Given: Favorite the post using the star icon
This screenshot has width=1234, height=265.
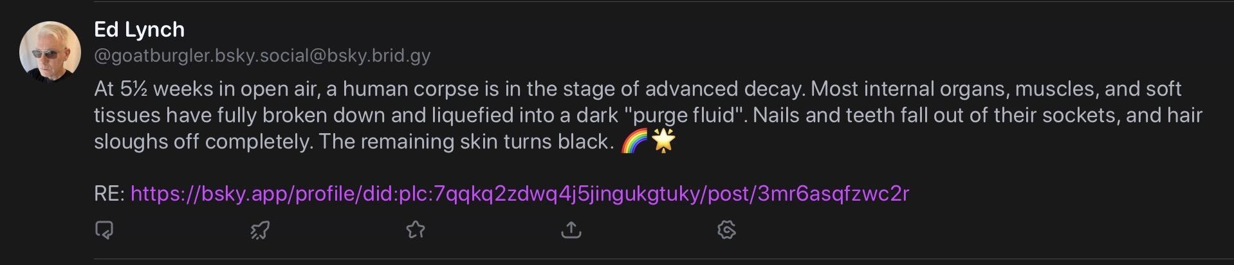Looking at the screenshot, I should coord(416,230).
